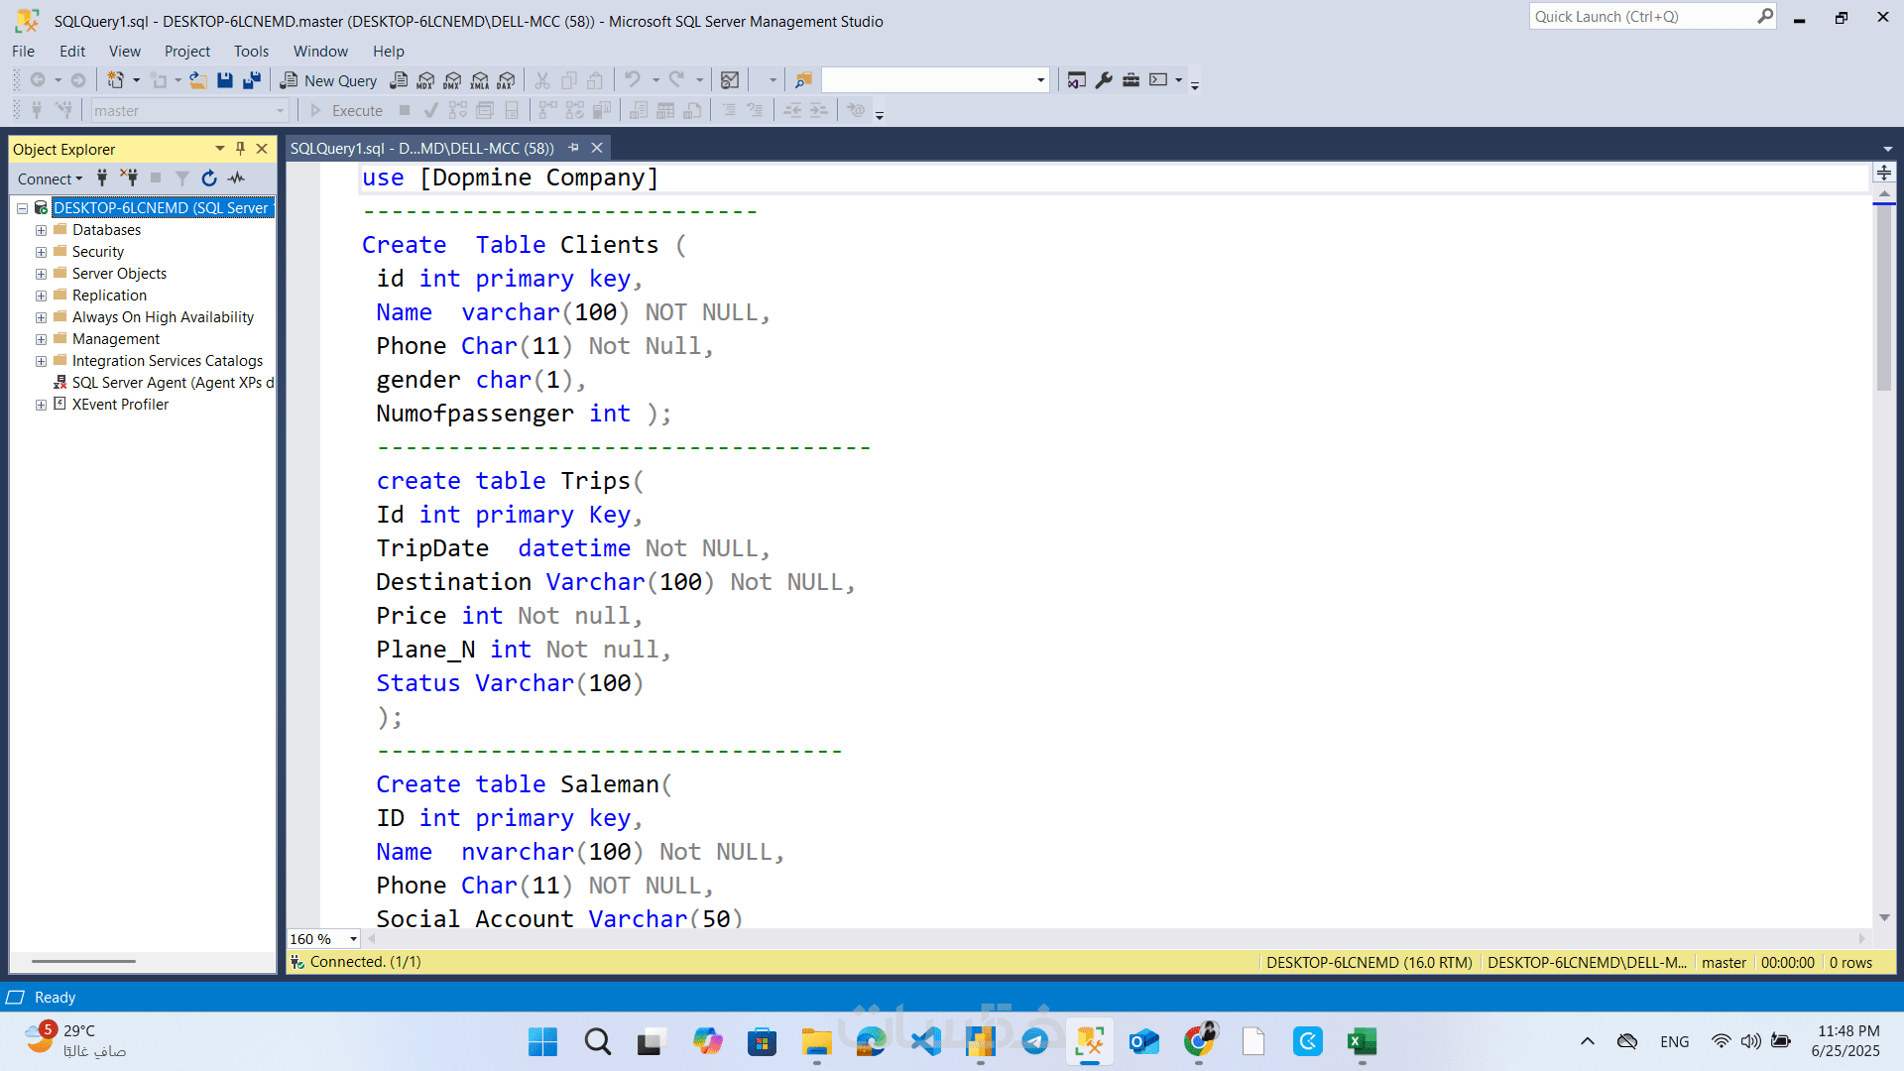Expand the Security folder
1904x1071 pixels.
tap(41, 252)
